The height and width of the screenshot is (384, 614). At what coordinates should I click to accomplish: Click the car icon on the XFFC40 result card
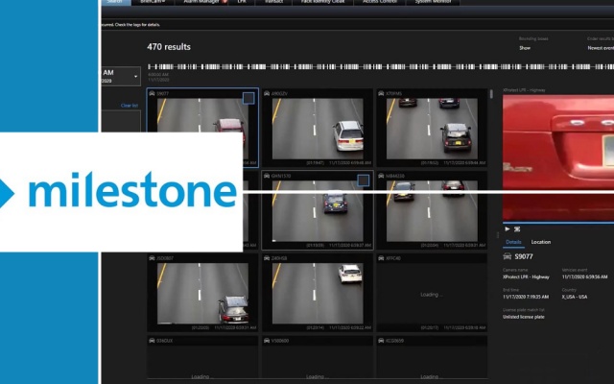(x=381, y=258)
